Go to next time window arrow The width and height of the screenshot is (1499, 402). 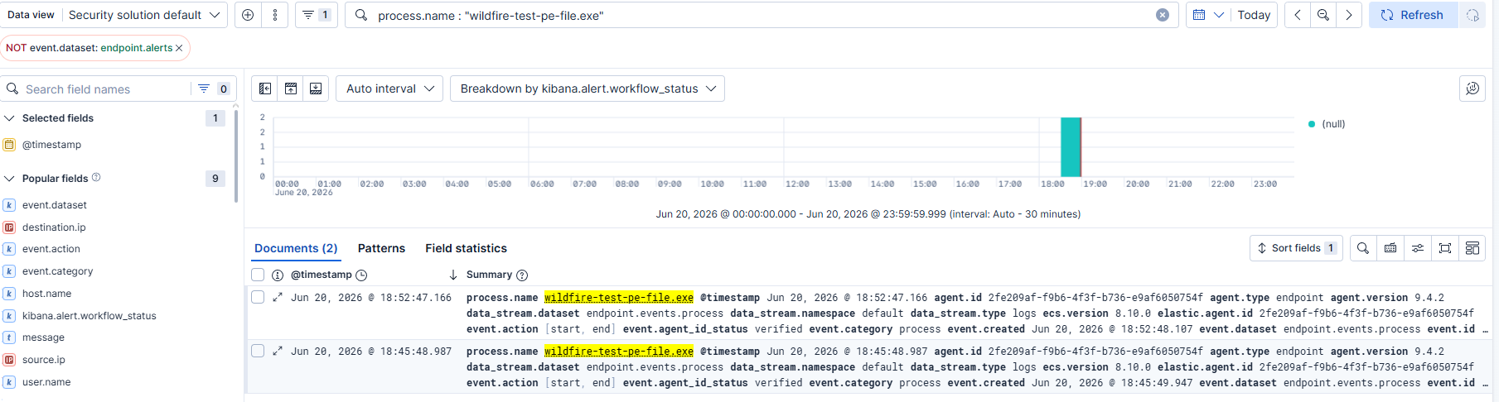[1349, 15]
